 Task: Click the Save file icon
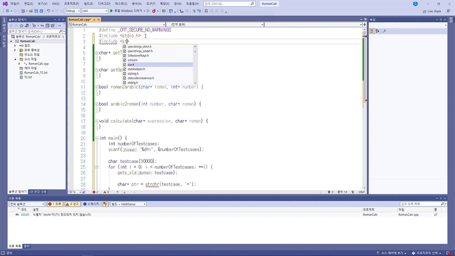(x=36, y=11)
